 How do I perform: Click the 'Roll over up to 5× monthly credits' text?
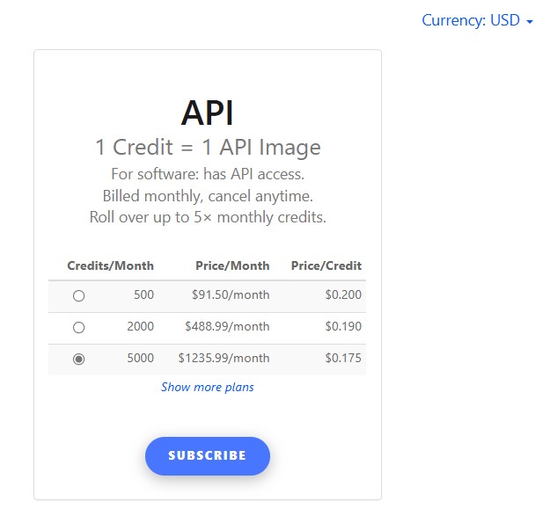[x=208, y=216]
